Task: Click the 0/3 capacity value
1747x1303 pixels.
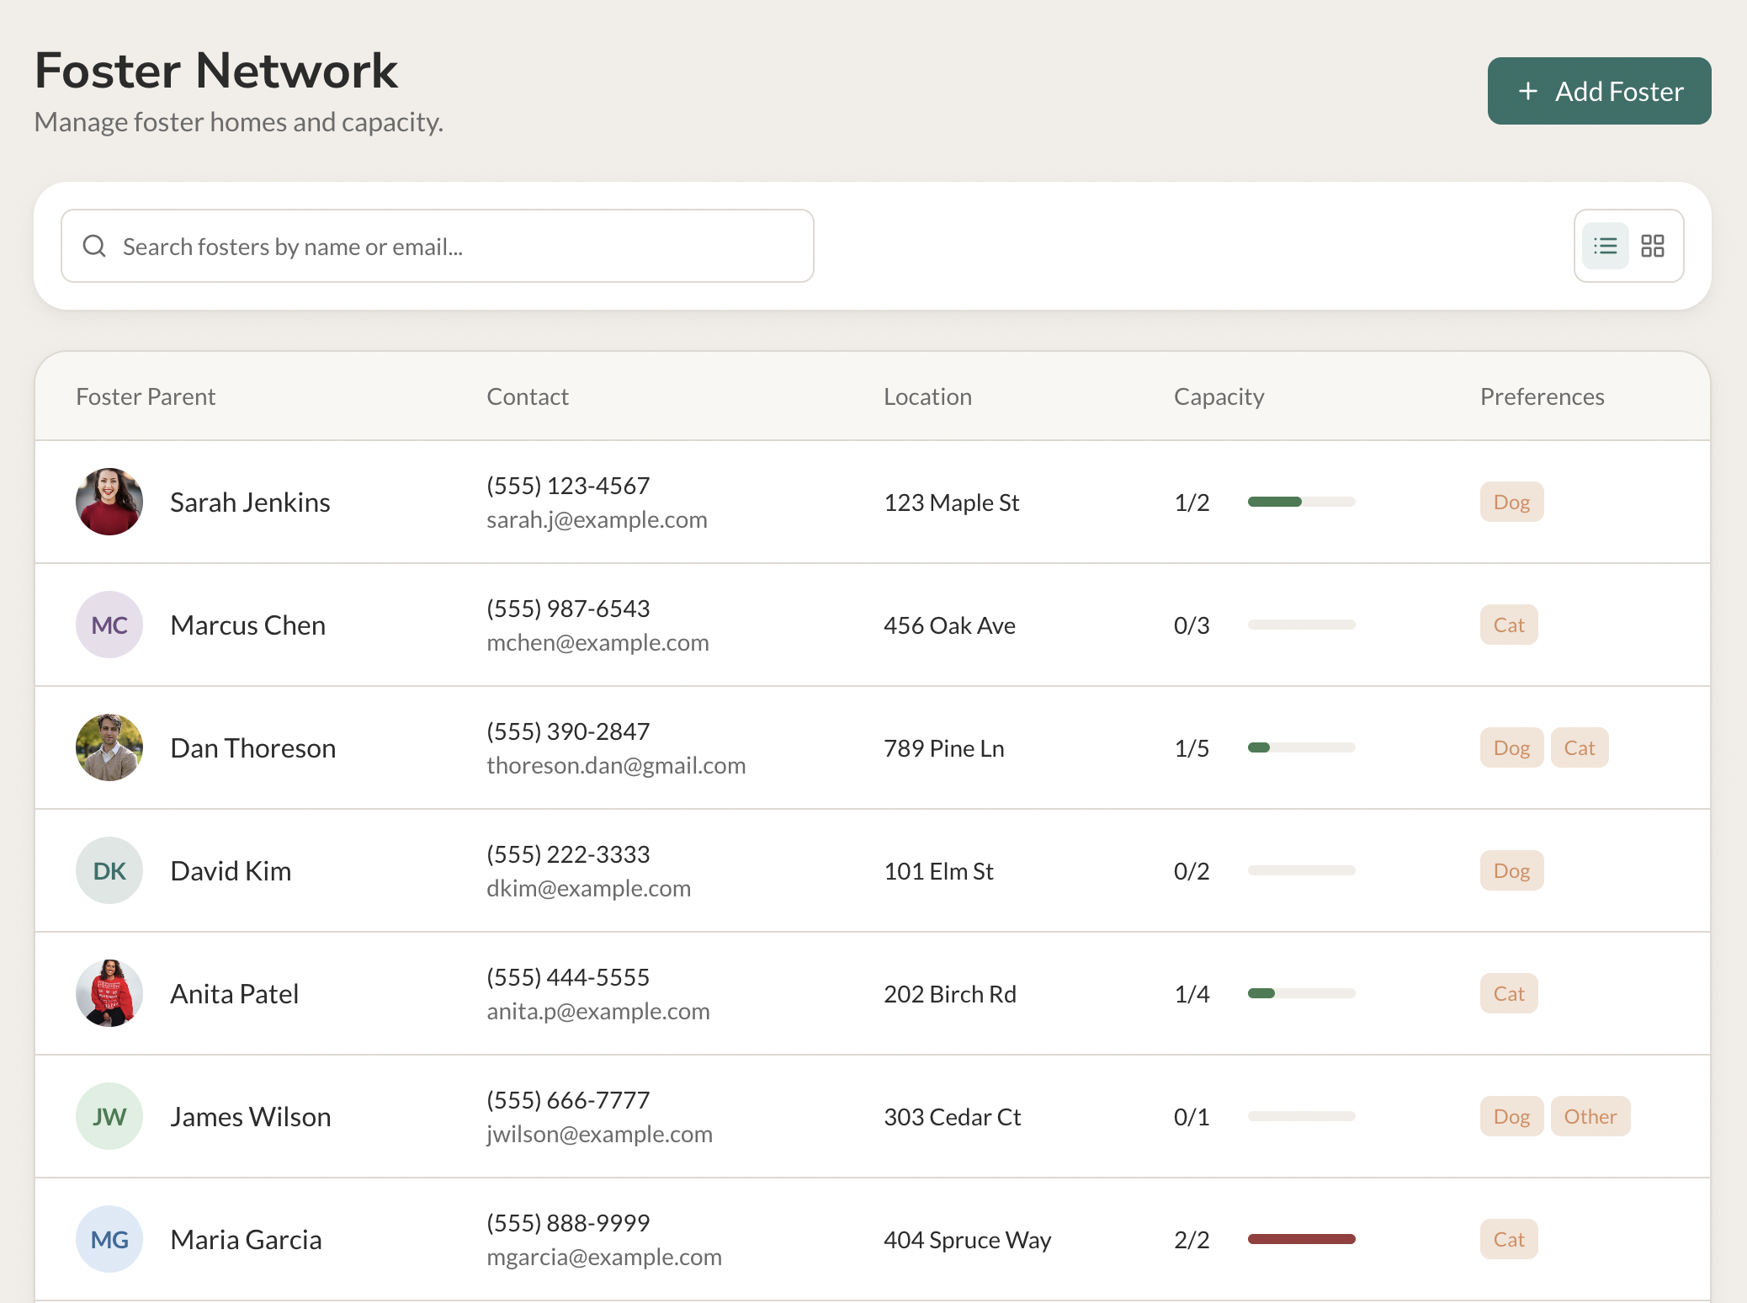Action: (1192, 625)
